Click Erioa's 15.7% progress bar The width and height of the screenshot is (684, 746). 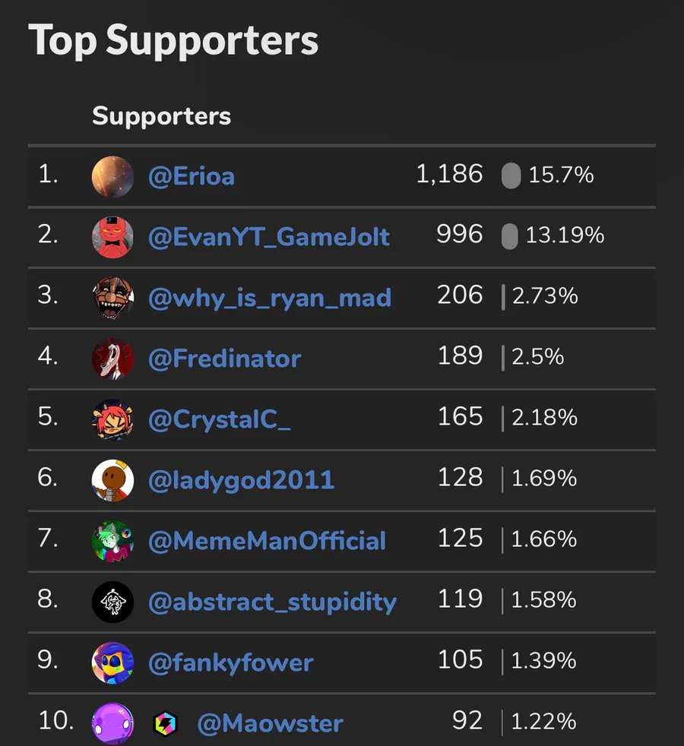511,176
